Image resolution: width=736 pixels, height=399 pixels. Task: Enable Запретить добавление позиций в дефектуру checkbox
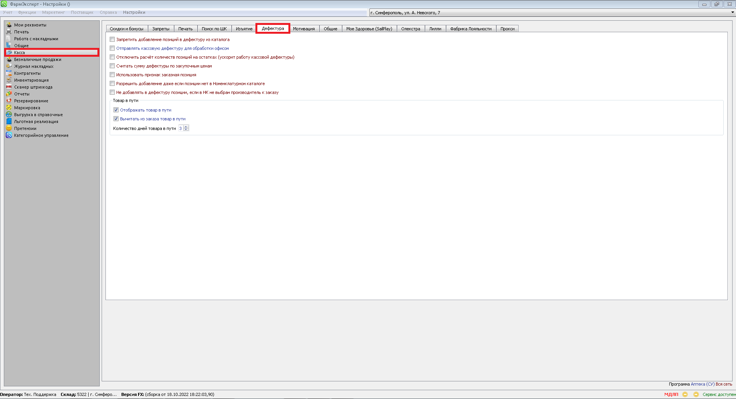coord(112,39)
